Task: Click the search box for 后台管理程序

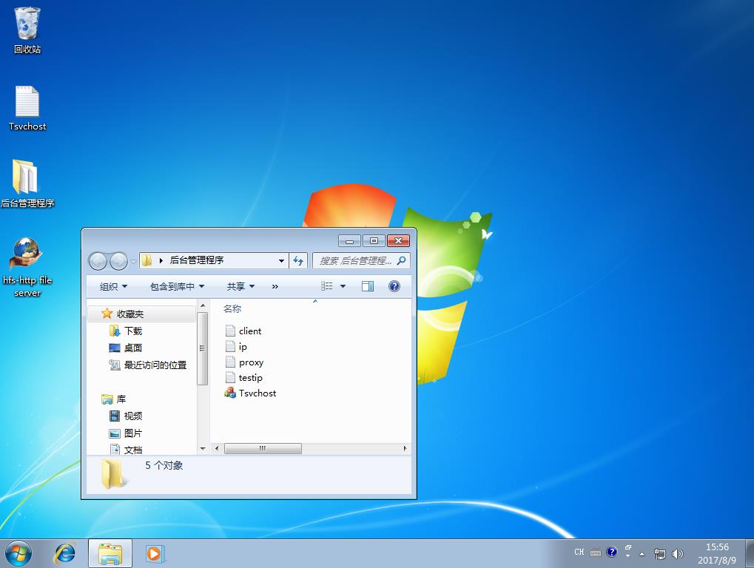Action: (357, 260)
